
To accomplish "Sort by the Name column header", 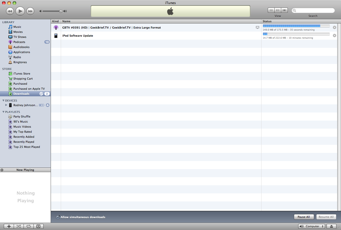I will pos(161,21).
